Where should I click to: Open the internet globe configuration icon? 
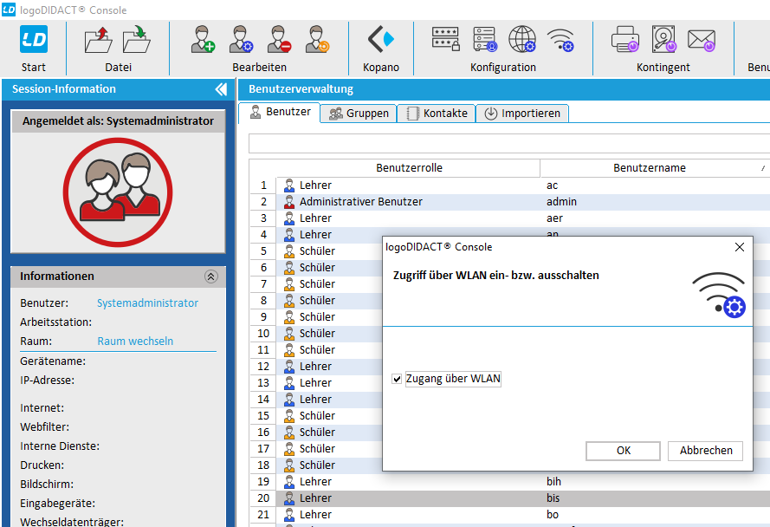click(522, 39)
